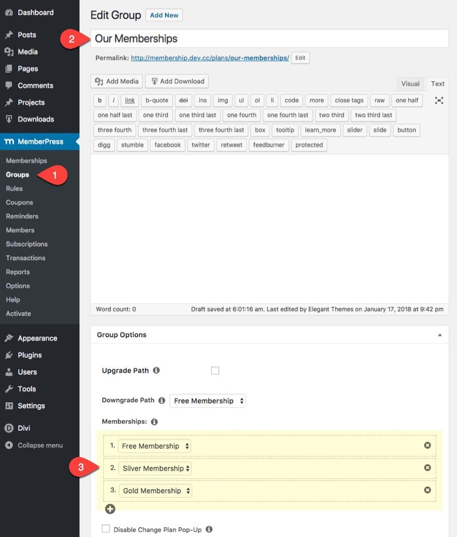
Task: Click the MemberPress logo icon
Action: 9,141
